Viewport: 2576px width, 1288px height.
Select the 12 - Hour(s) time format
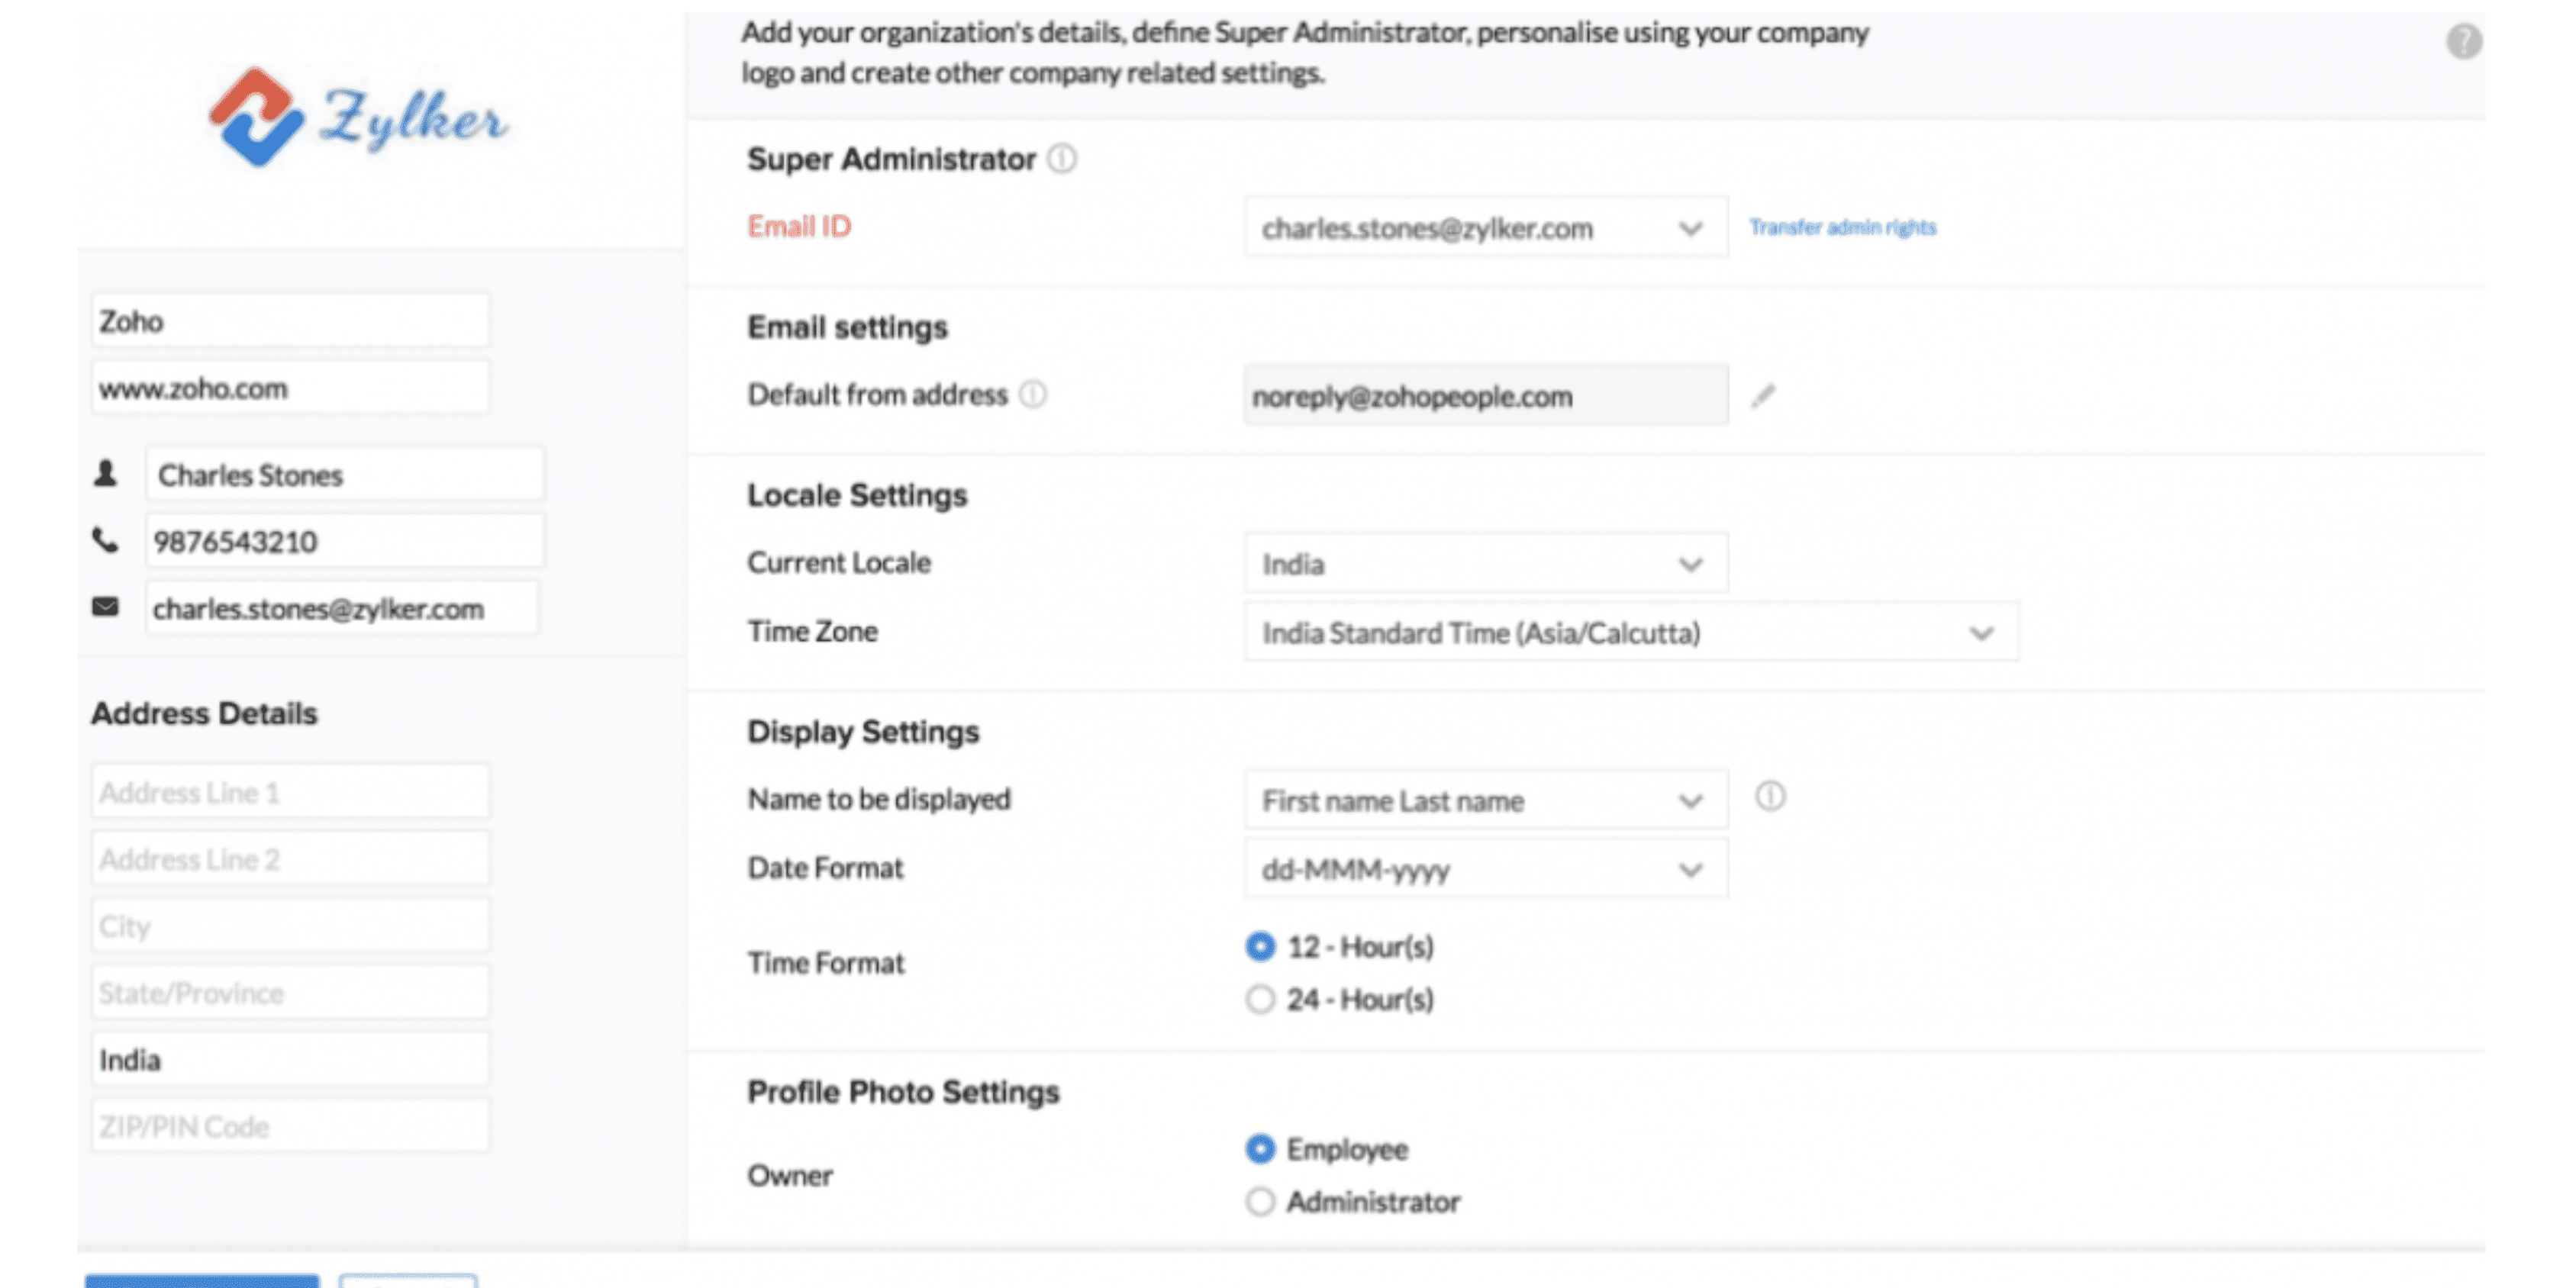coord(1261,946)
